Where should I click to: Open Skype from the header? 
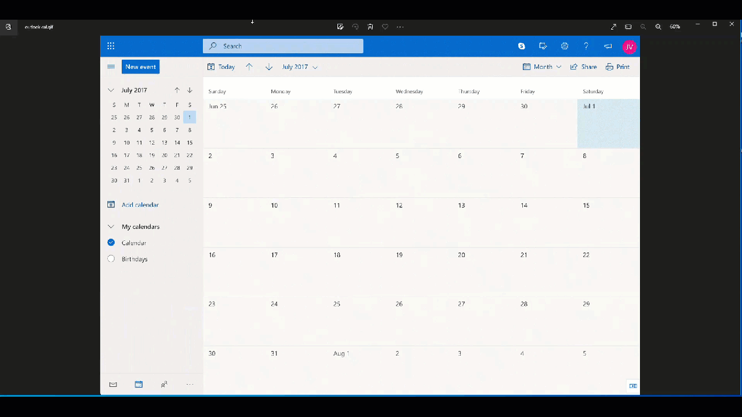tap(522, 46)
